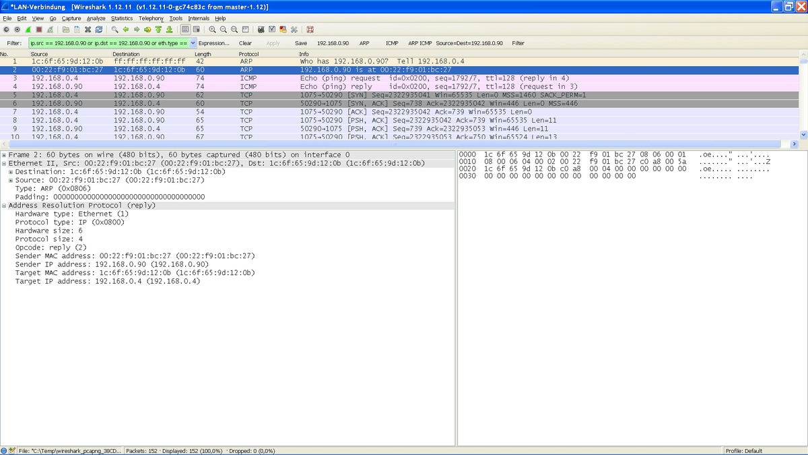Viewport: 808px width, 455px height.
Task: Go forward in packet history (right arrow)
Action: click(x=137, y=30)
